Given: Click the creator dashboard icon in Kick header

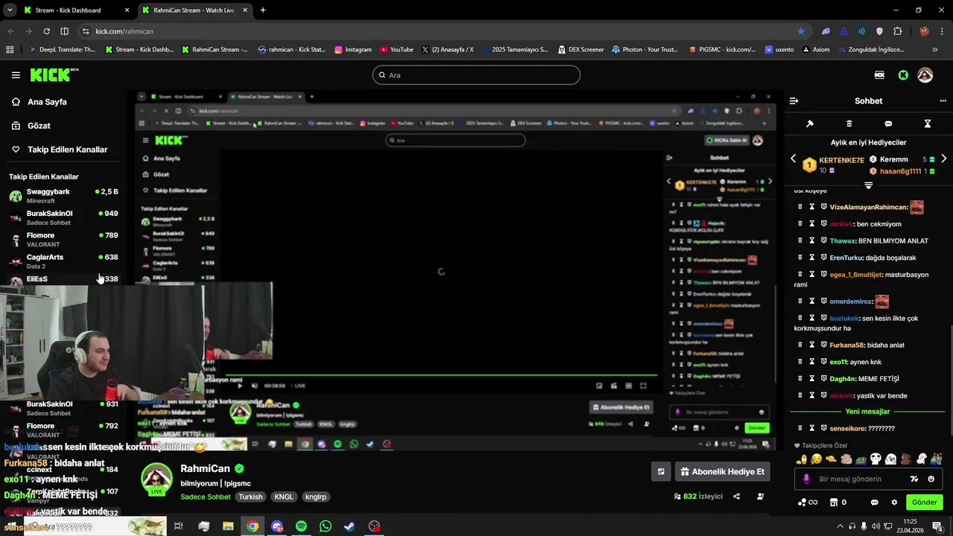Looking at the screenshot, I should pos(879,75).
